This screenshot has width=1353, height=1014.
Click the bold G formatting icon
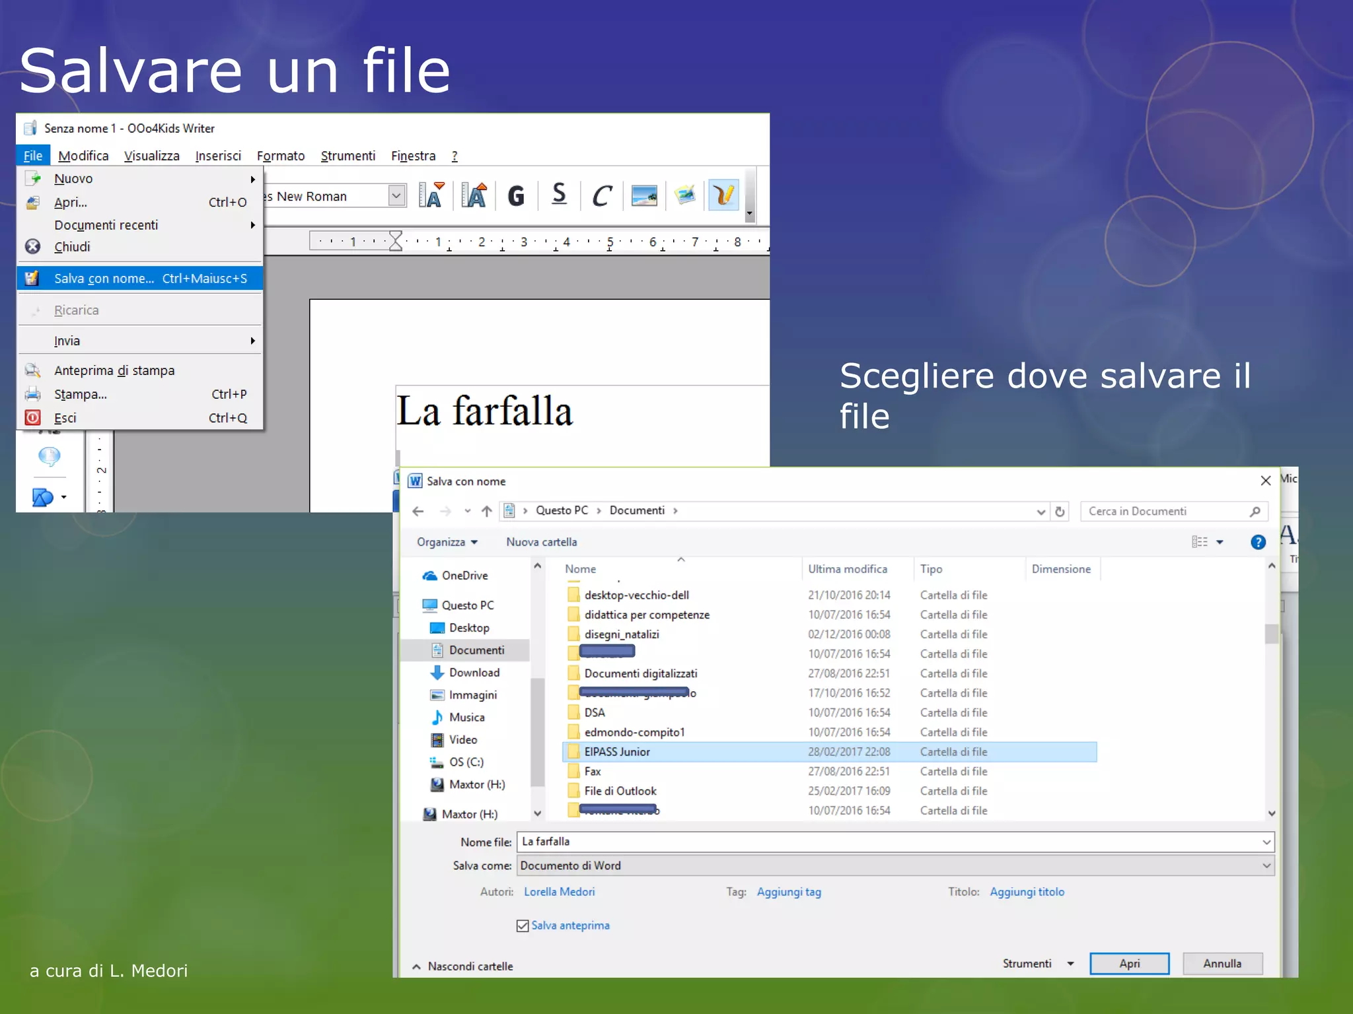tap(516, 196)
